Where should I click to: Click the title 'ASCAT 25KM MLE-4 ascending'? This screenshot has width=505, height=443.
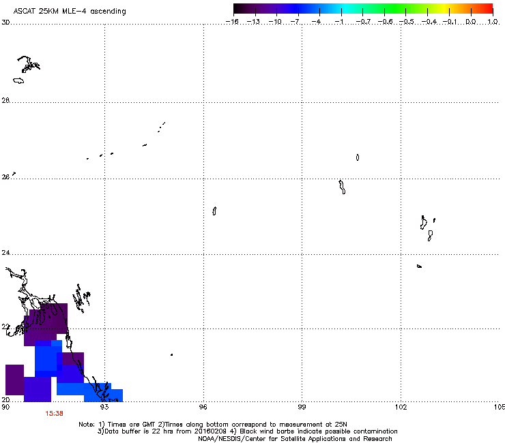click(x=70, y=12)
